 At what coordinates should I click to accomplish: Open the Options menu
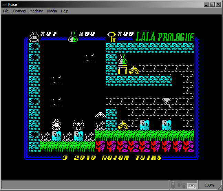(19, 11)
